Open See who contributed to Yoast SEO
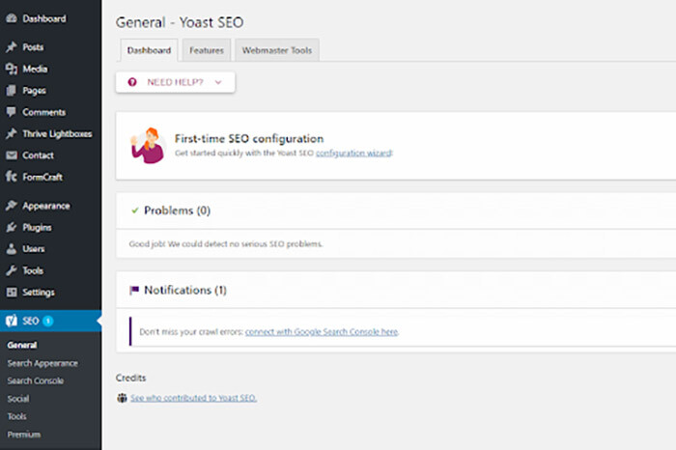Screen dimensions: 676x450 coord(193,398)
